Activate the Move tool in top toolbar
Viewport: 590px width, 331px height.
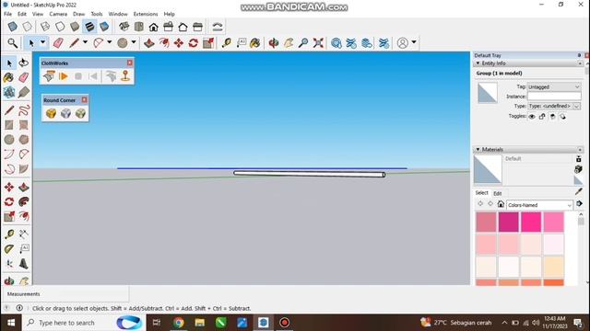pyautogui.click(x=179, y=43)
